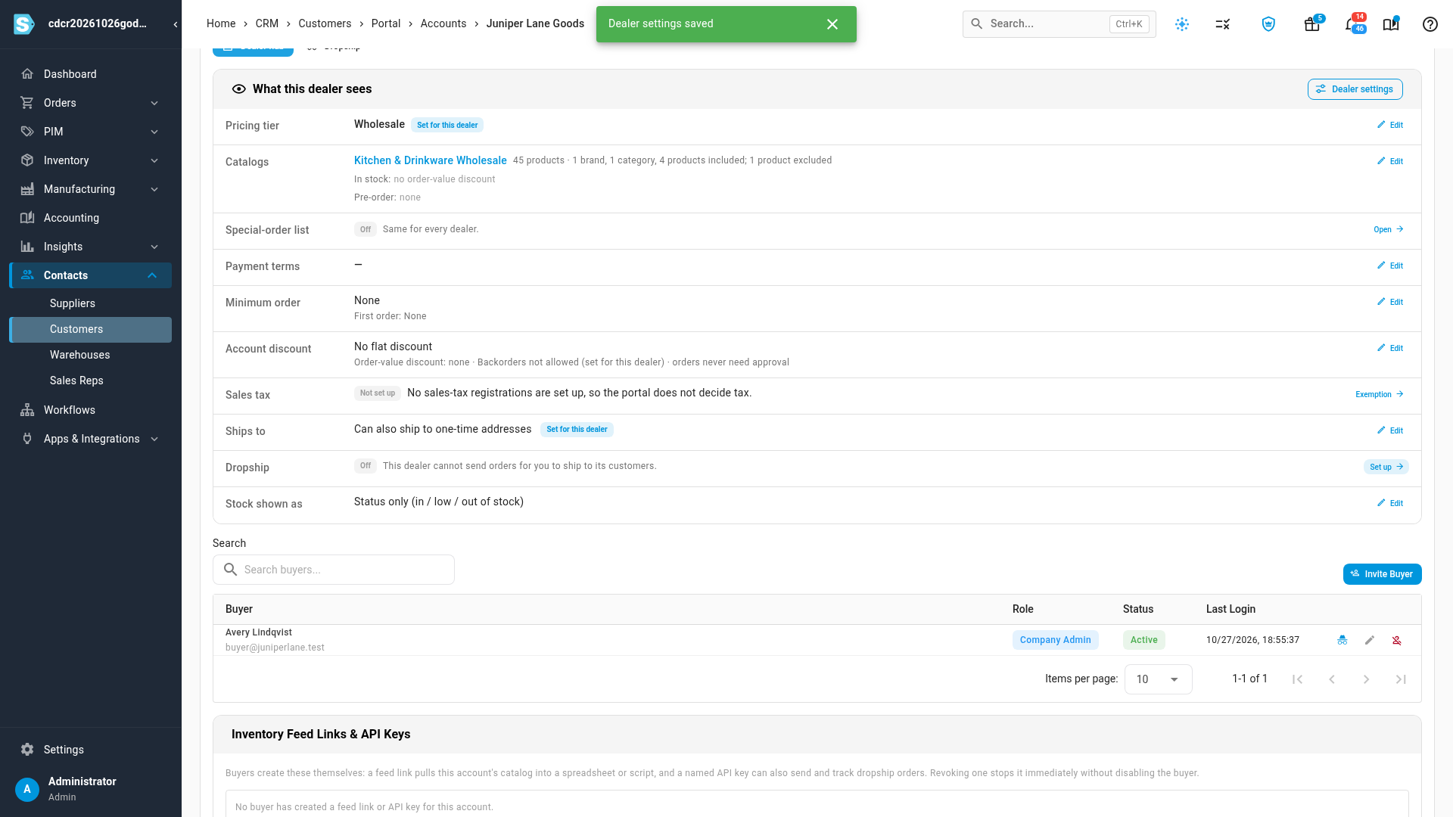Expand the Inventory menu
1453x817 pixels.
tap(90, 160)
